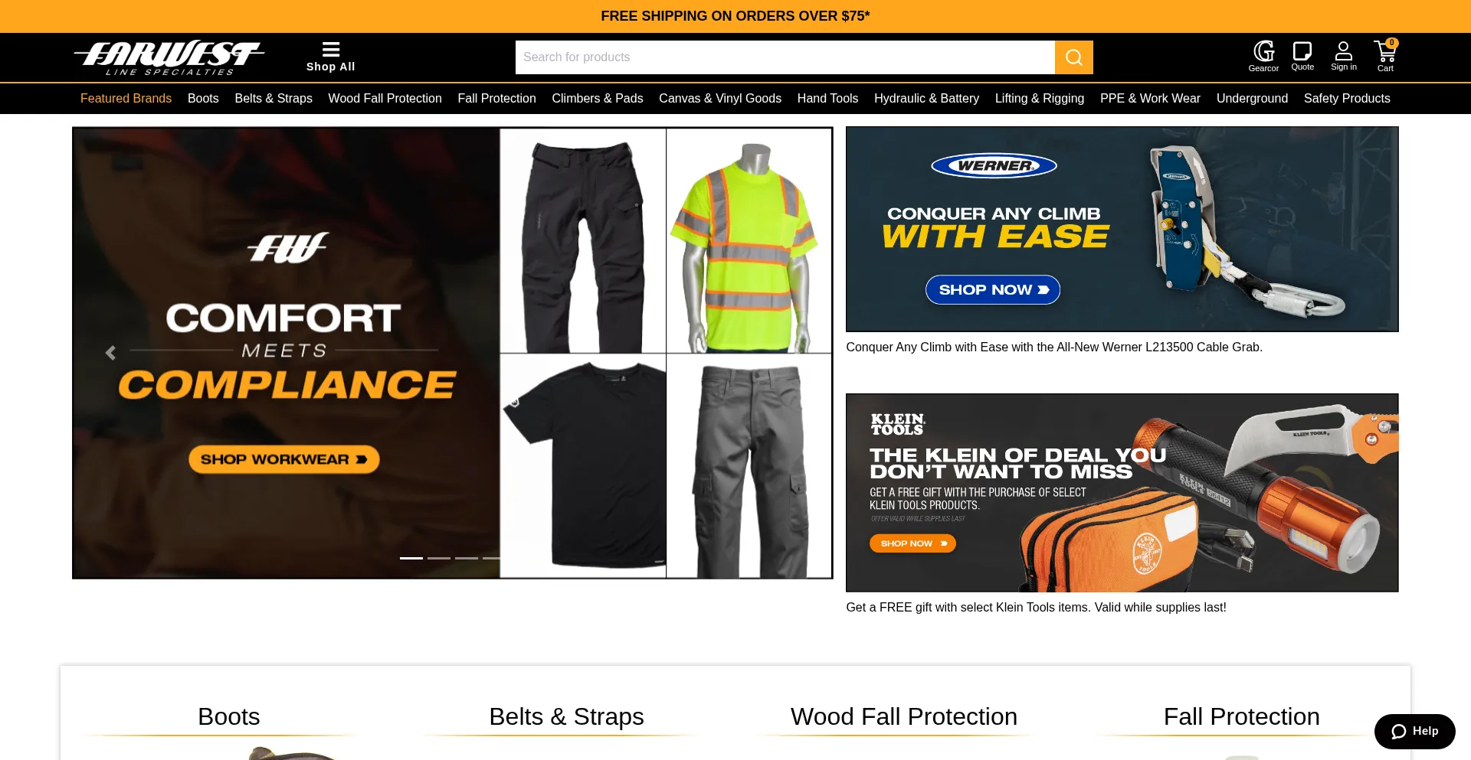This screenshot has height=760, width=1471.
Task: Expand the PPE & Work Wear menu
Action: coord(1150,98)
